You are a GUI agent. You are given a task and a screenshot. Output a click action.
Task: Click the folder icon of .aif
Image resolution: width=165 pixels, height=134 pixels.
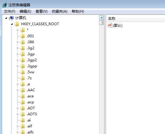click(23, 126)
